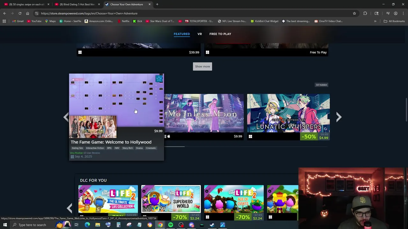Open Google Chrome from the taskbar
408x229 pixels.
pos(160,225)
